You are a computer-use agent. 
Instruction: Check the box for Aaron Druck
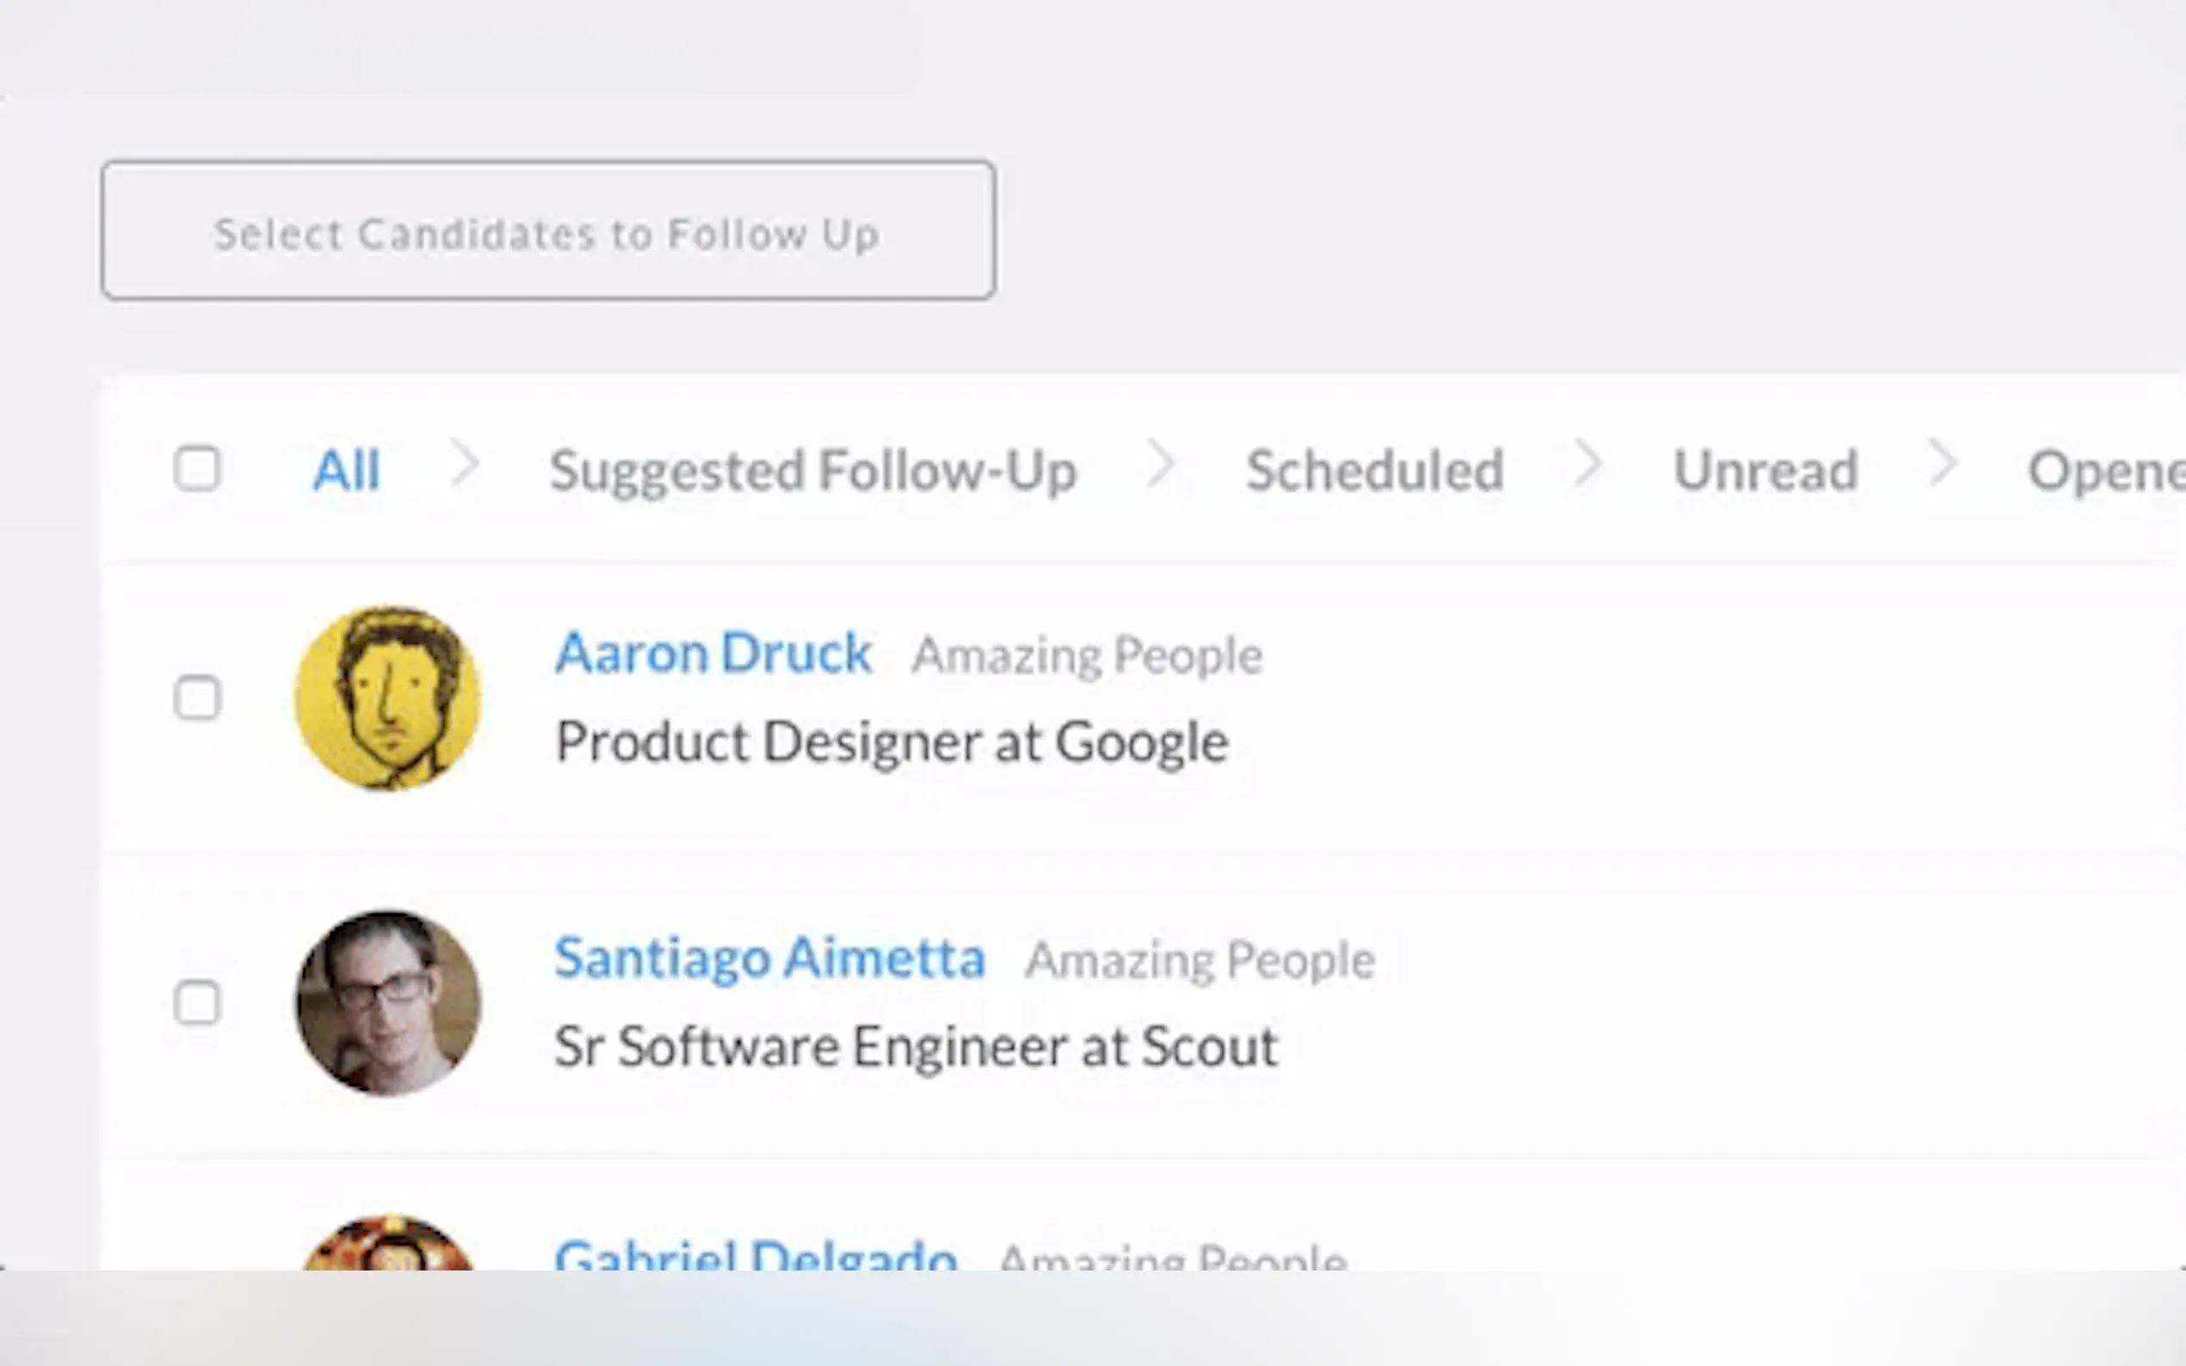coord(197,698)
